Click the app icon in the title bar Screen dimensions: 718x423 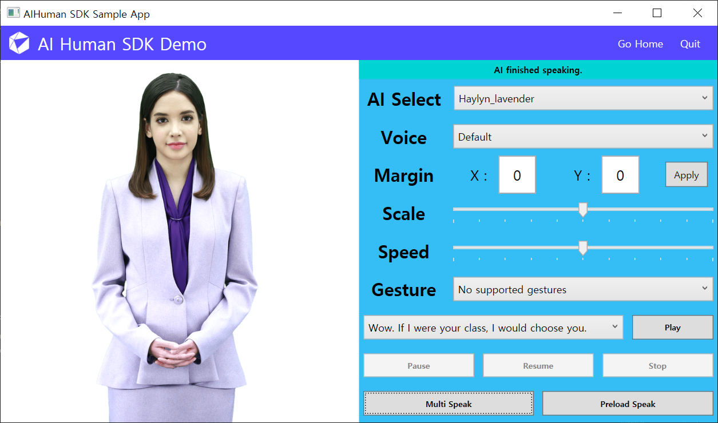[14, 13]
